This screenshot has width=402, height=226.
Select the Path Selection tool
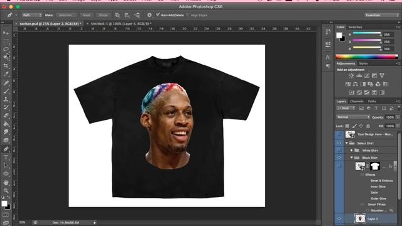pos(6,166)
